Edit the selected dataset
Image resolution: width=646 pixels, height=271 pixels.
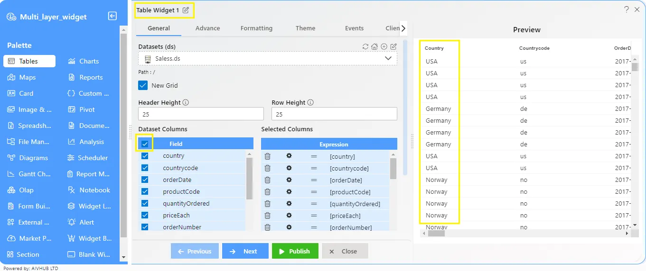(x=393, y=46)
